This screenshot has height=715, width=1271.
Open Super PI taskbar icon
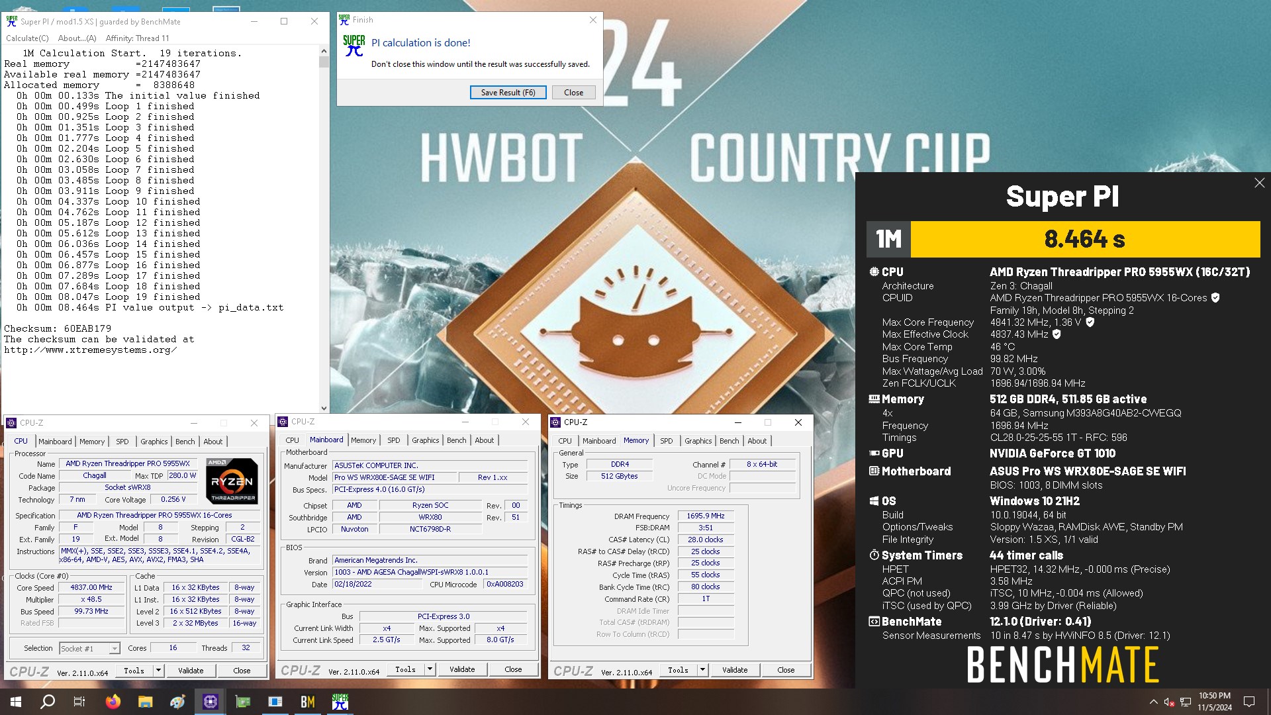(x=340, y=702)
